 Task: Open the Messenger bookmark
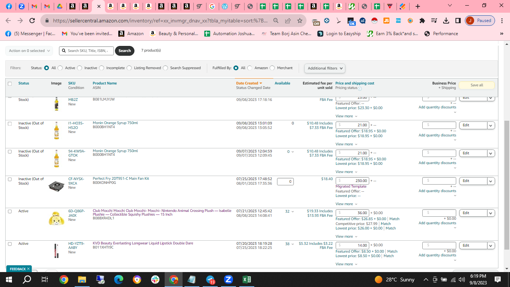click(x=30, y=34)
